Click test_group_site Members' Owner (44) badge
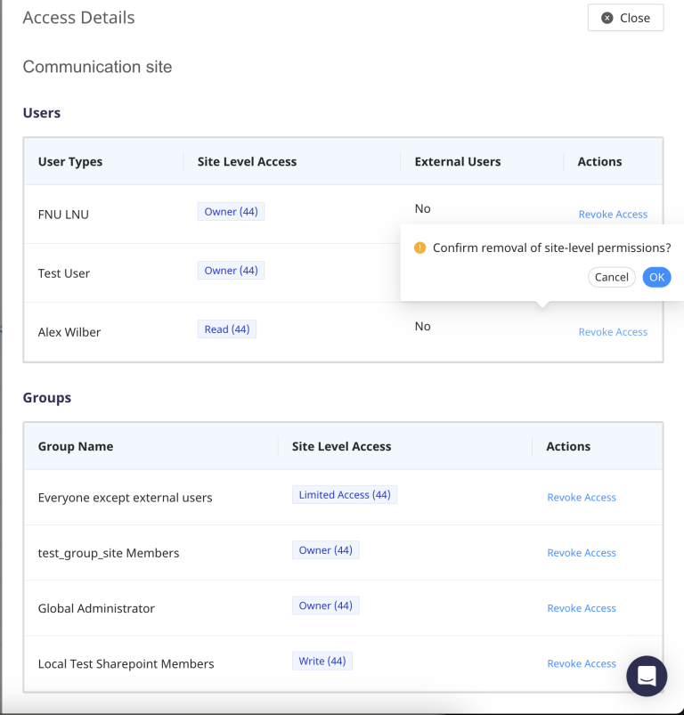The image size is (684, 715). point(325,550)
